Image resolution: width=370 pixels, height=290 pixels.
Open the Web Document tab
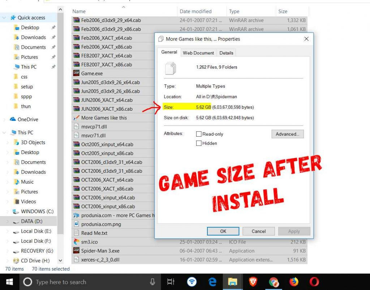(198, 53)
